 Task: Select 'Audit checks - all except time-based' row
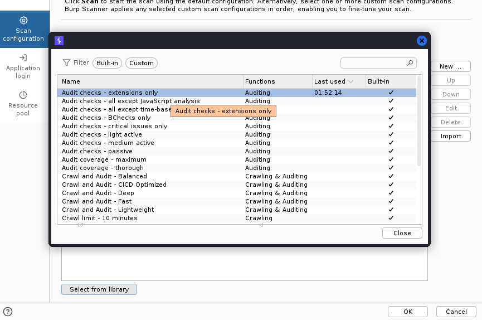click(x=237, y=109)
